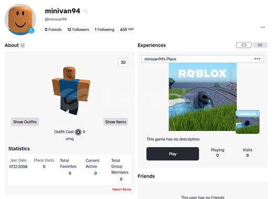Switch Experiences to slideshow view
This screenshot has height=199, width=275.
click(244, 45)
